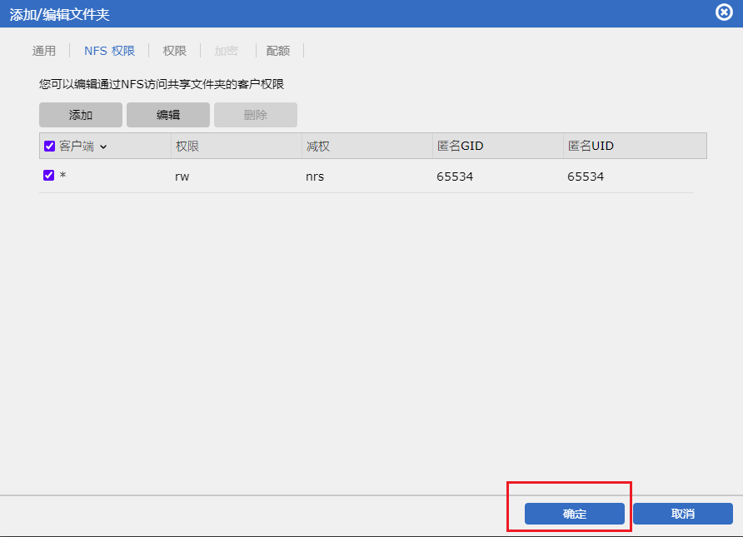
Task: Click the 添加 button
Action: coord(81,115)
